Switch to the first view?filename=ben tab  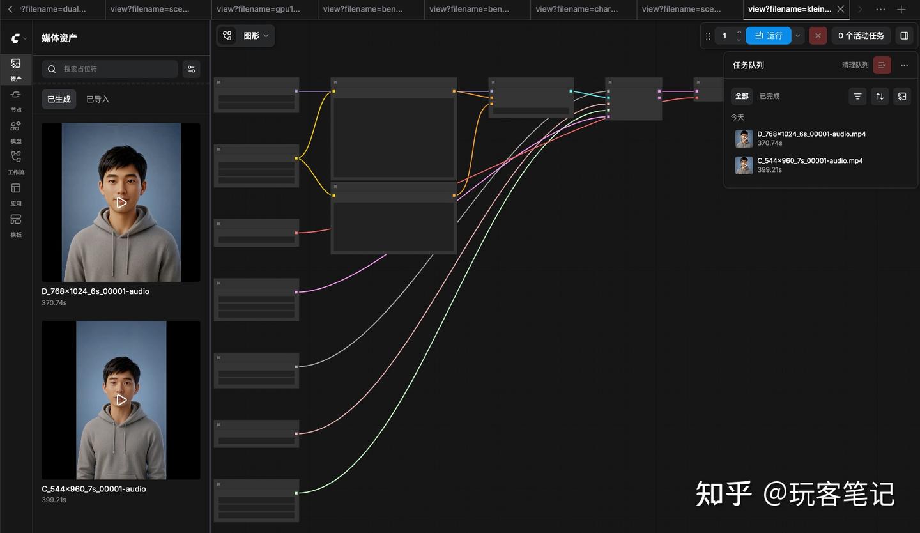pos(371,9)
